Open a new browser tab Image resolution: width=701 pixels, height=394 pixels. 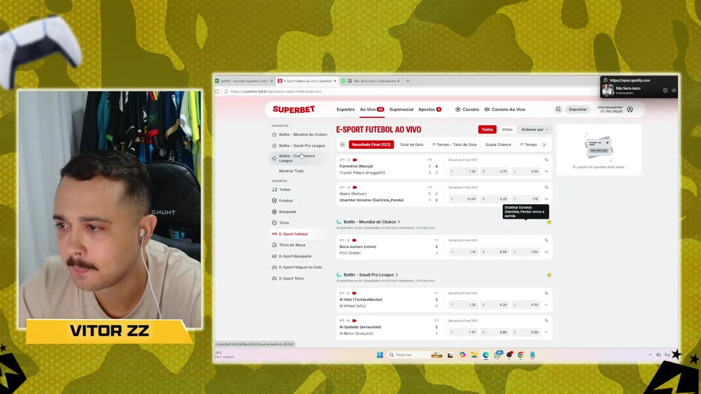407,81
